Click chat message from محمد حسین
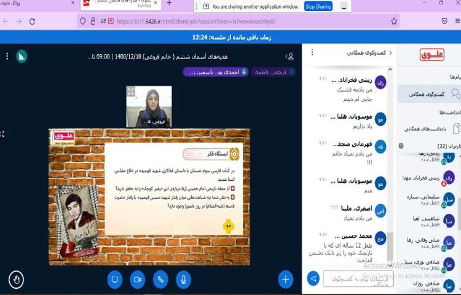461x295 pixels. pos(347,247)
